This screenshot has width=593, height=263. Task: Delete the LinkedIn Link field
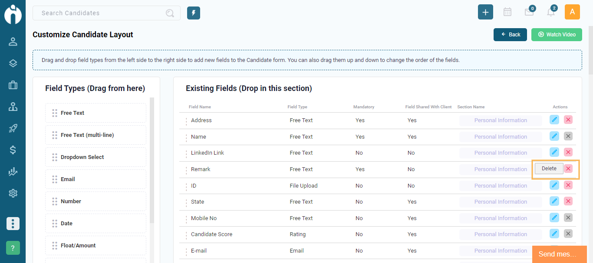pos(568,152)
